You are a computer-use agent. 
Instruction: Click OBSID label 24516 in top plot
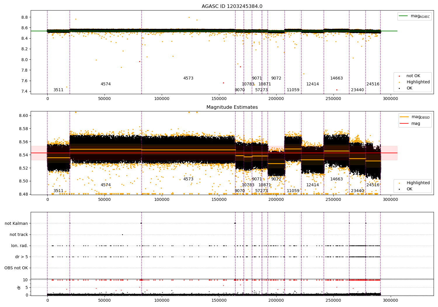click(373, 84)
